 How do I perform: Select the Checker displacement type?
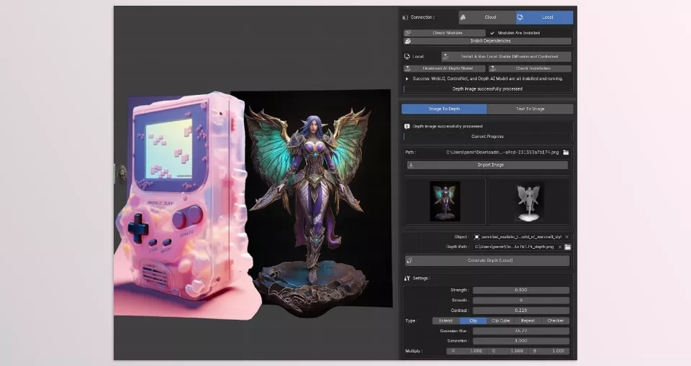pos(555,321)
